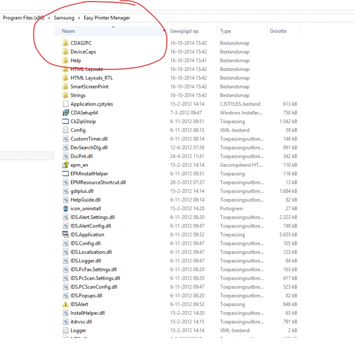
Task: Select the DscPnt.dll file name
Action: [82, 156]
